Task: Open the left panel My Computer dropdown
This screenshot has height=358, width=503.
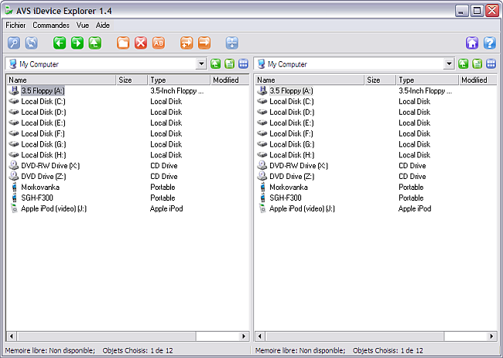Action: click(201, 64)
